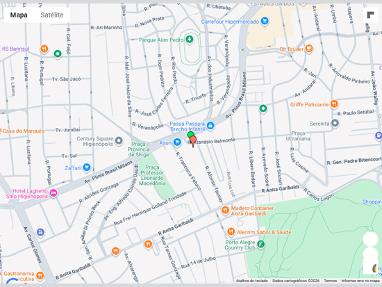Open Parque Alim Pedro park marker

190,39
